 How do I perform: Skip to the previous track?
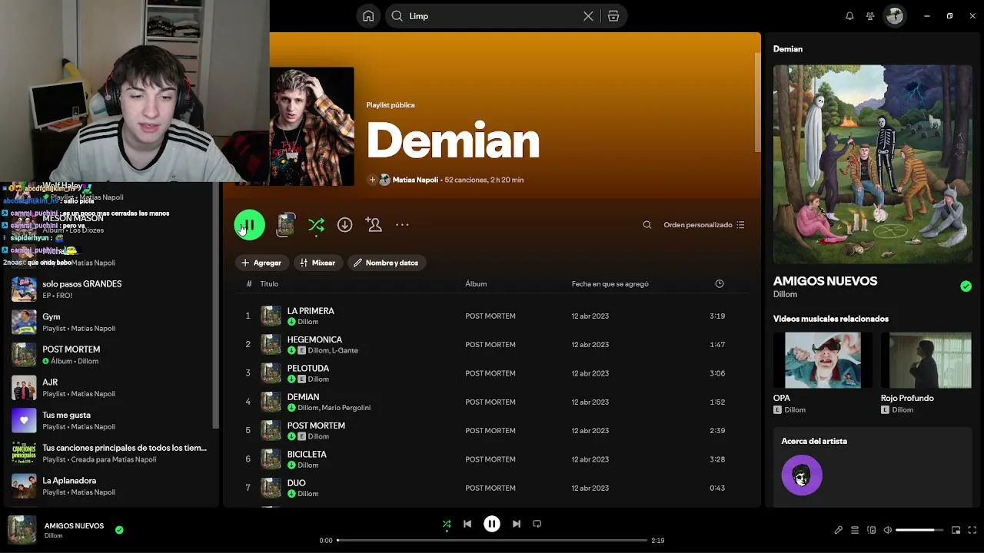pyautogui.click(x=467, y=524)
